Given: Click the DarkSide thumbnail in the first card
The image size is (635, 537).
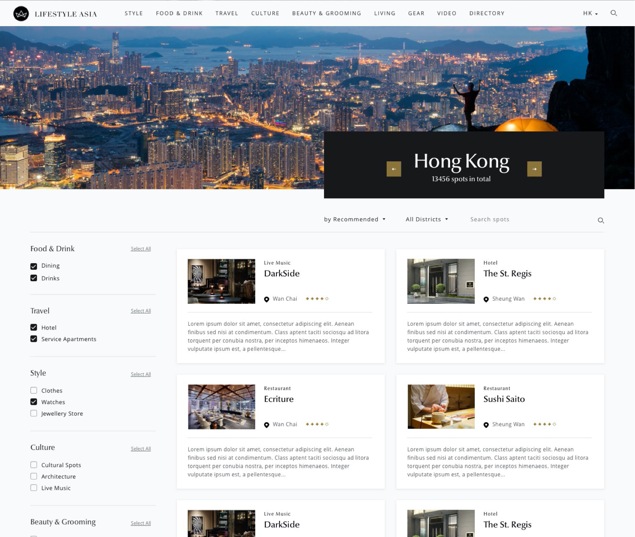Looking at the screenshot, I should point(221,281).
